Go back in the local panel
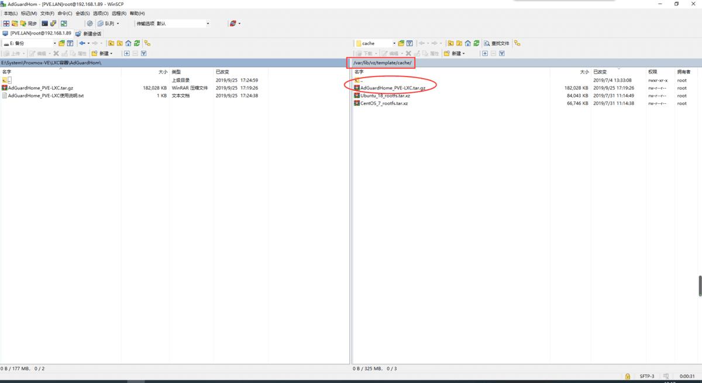 82,43
